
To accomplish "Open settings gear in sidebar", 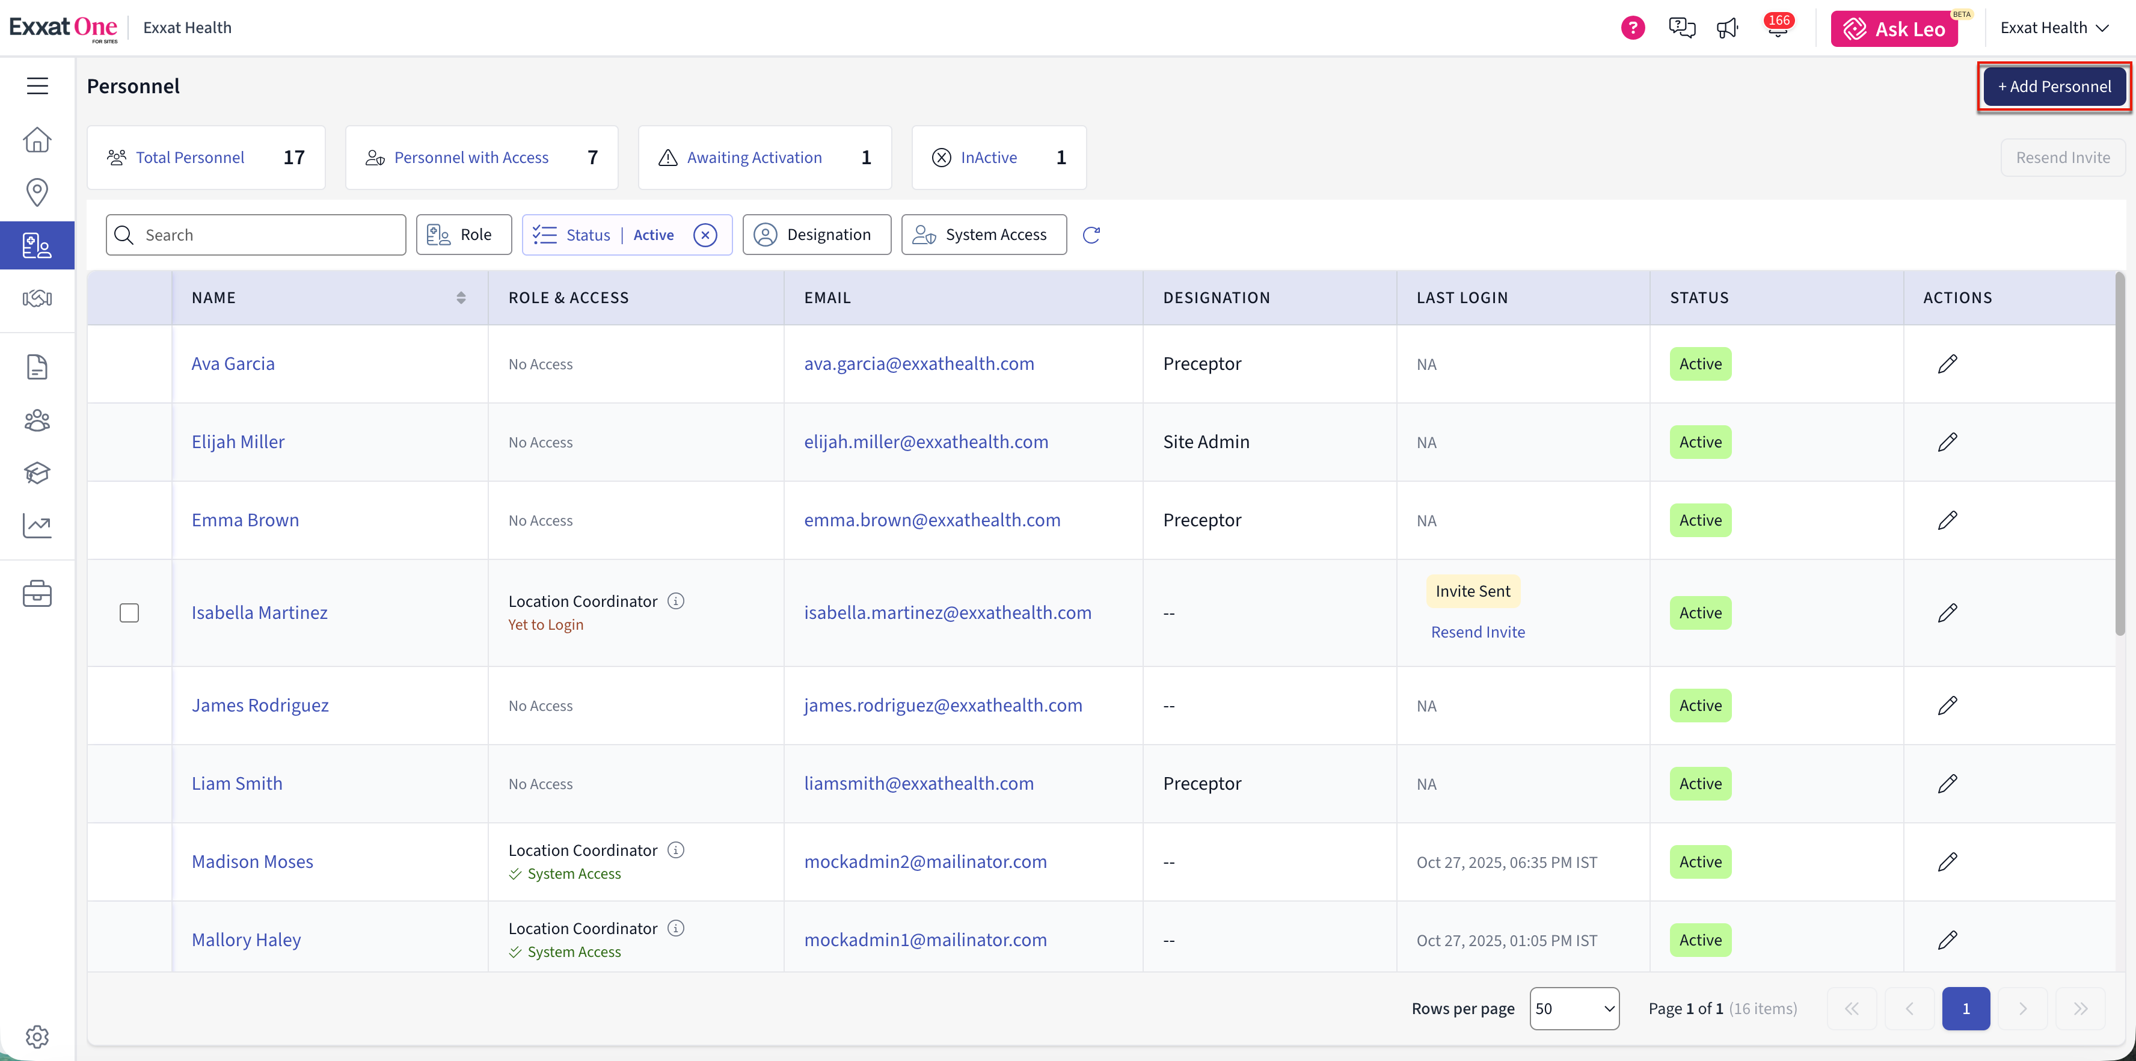I will point(37,1036).
